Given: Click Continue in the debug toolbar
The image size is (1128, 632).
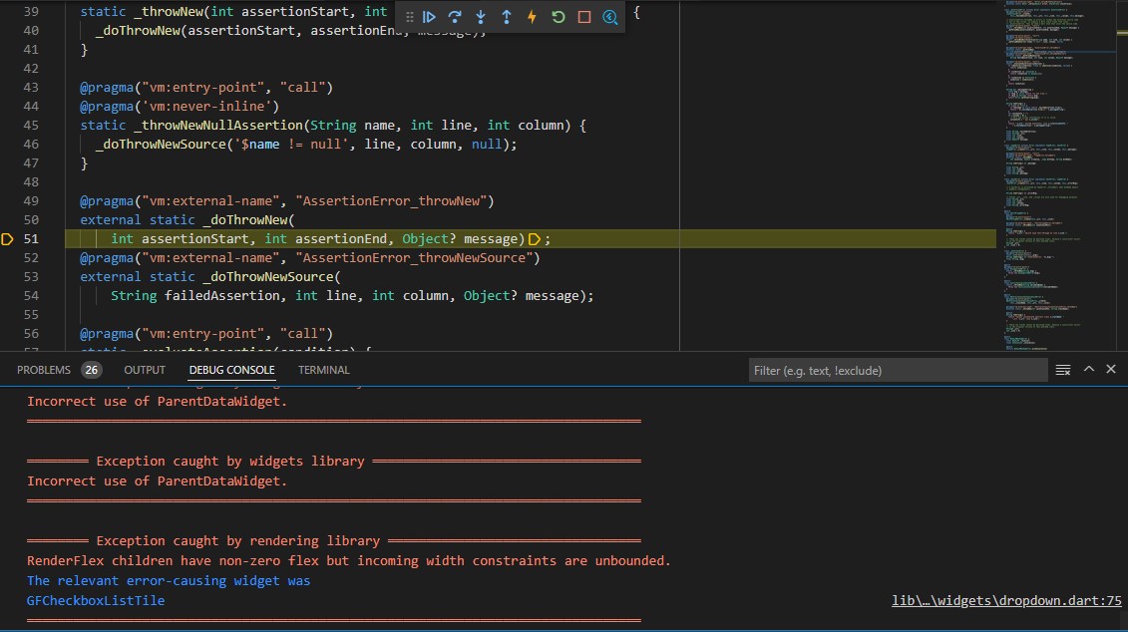Looking at the screenshot, I should (429, 17).
